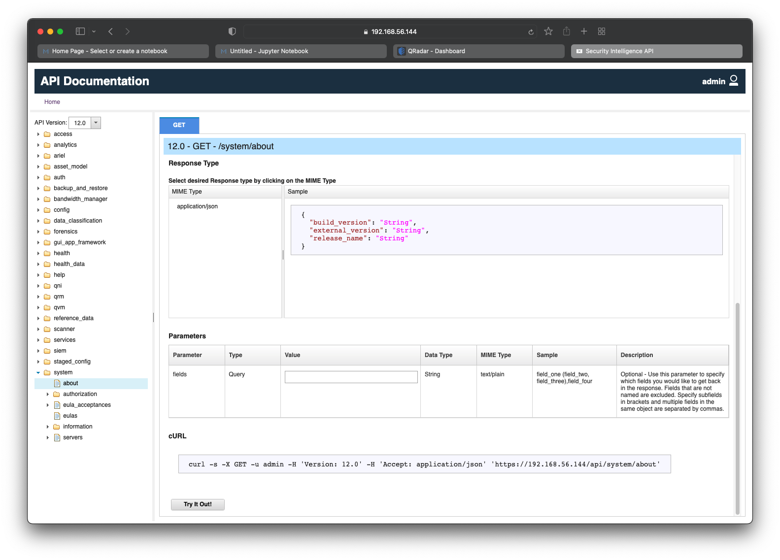Click the Sample column header in Response Type
Image resolution: width=780 pixels, height=560 pixels.
(x=507, y=192)
